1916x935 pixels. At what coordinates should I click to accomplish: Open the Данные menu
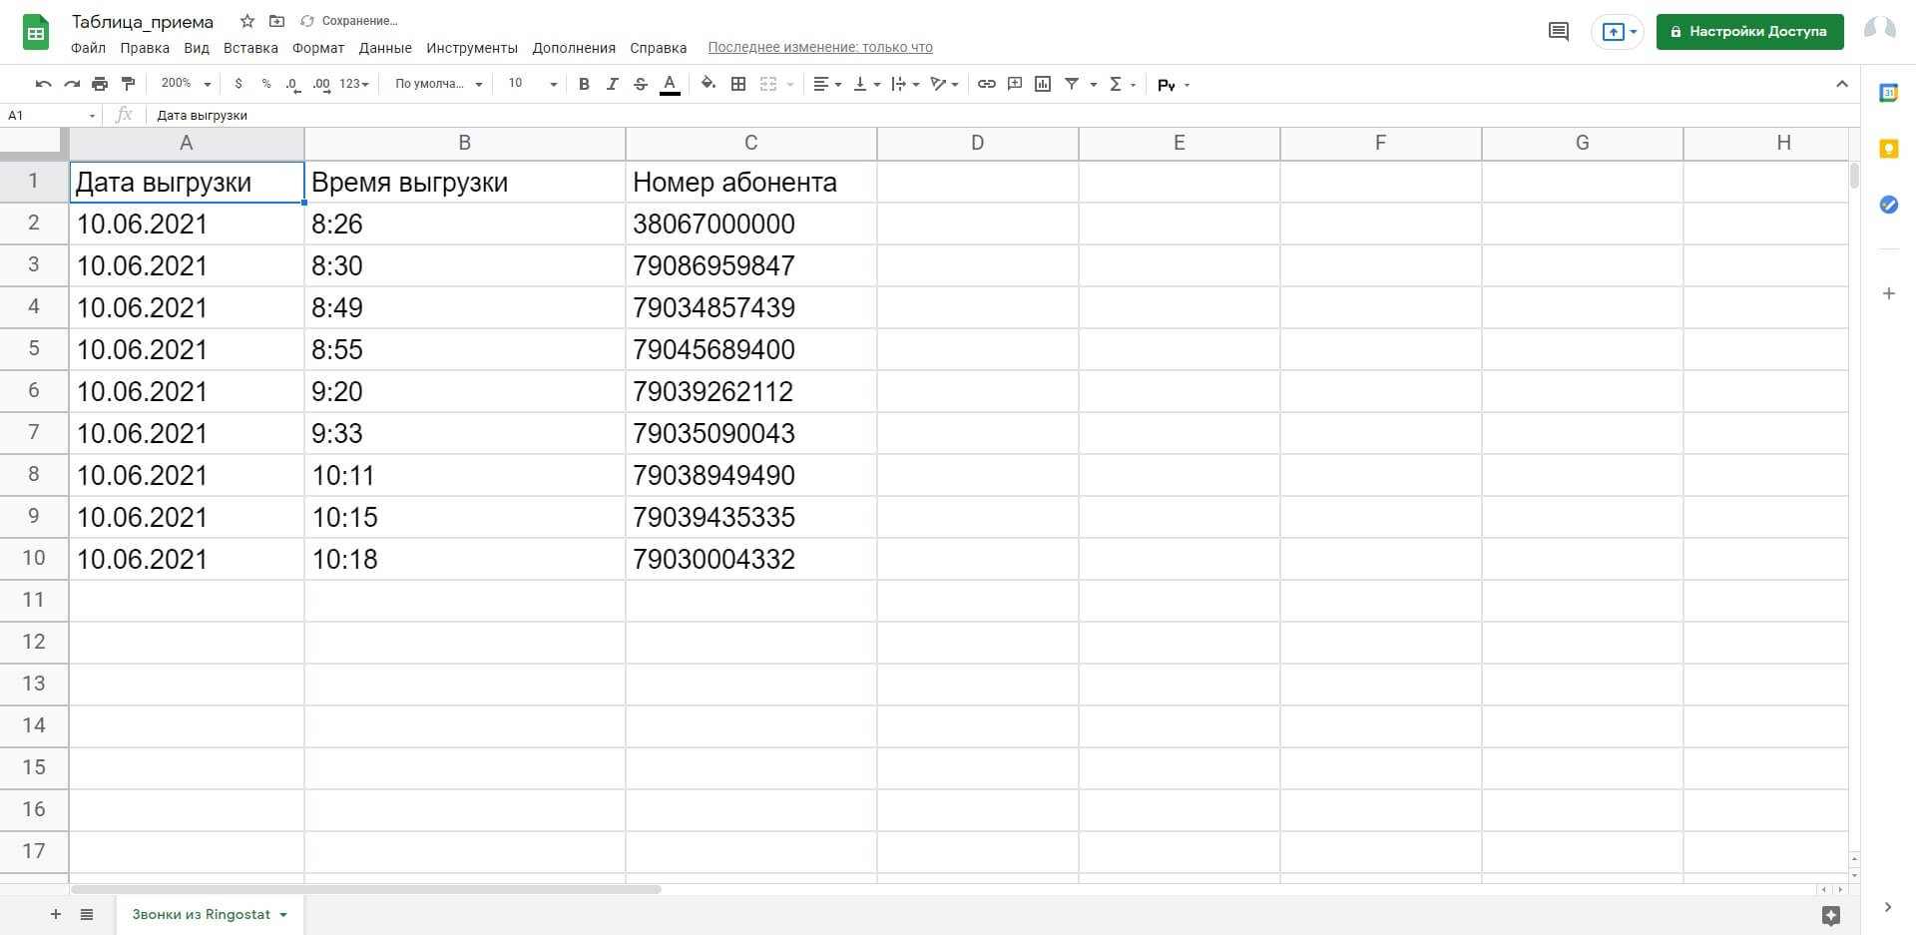385,48
